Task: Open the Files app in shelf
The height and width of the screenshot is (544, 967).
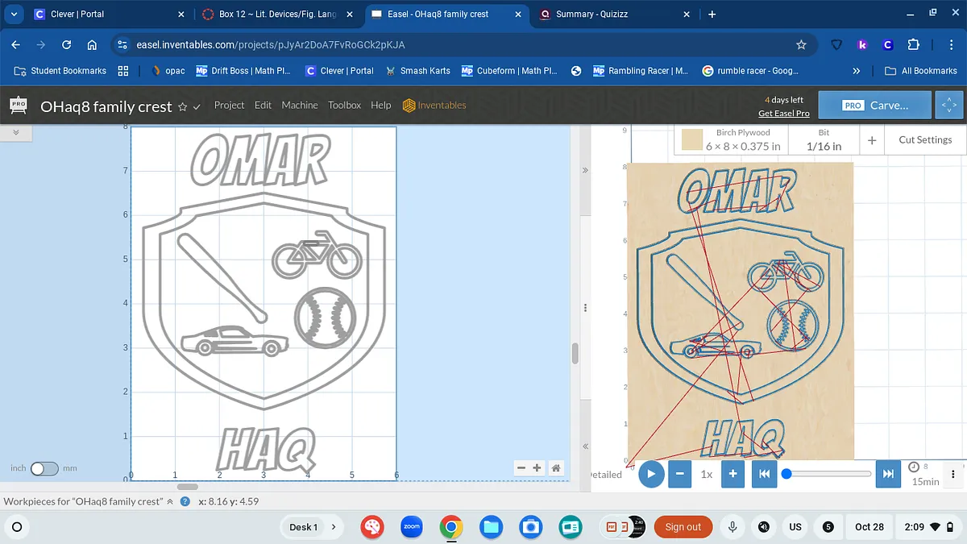Action: click(x=491, y=527)
